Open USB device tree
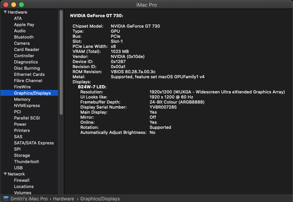This screenshot has height=202, width=293. [18, 168]
